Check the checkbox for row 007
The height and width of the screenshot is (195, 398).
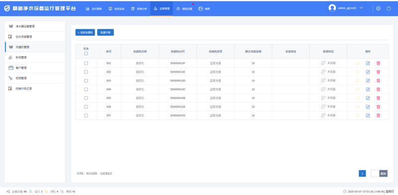pyautogui.click(x=86, y=115)
